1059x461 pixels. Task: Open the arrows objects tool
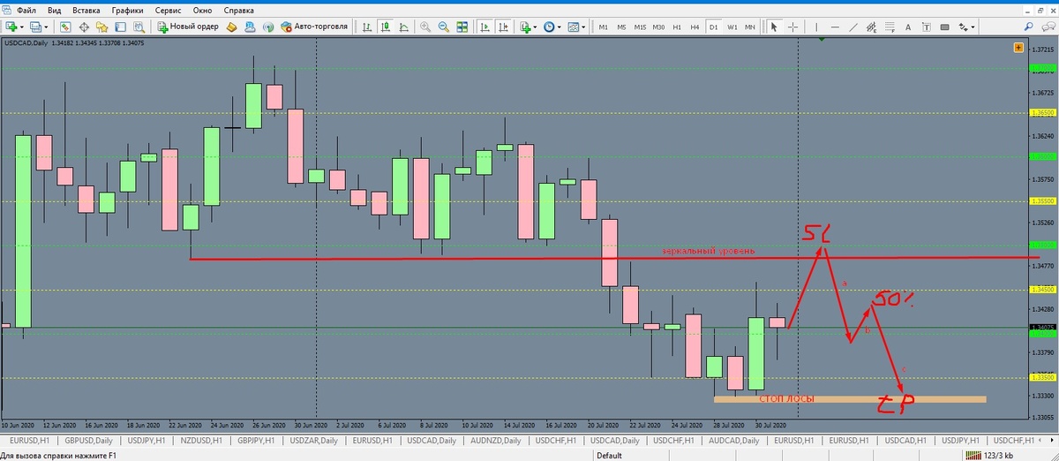pos(962,26)
